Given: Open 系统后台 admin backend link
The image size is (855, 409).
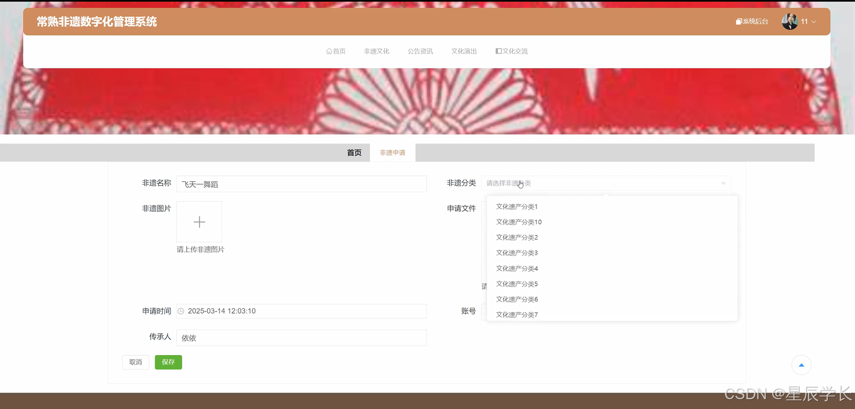Looking at the screenshot, I should [x=752, y=22].
